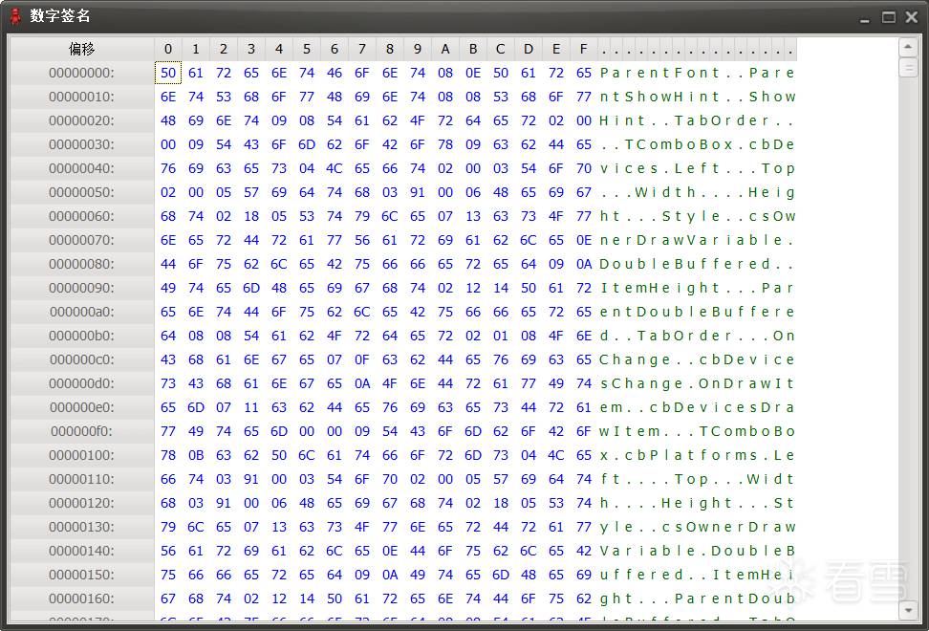Click the vertical scrollbar up arrow
Image resolution: width=929 pixels, height=631 pixels.
[x=908, y=47]
